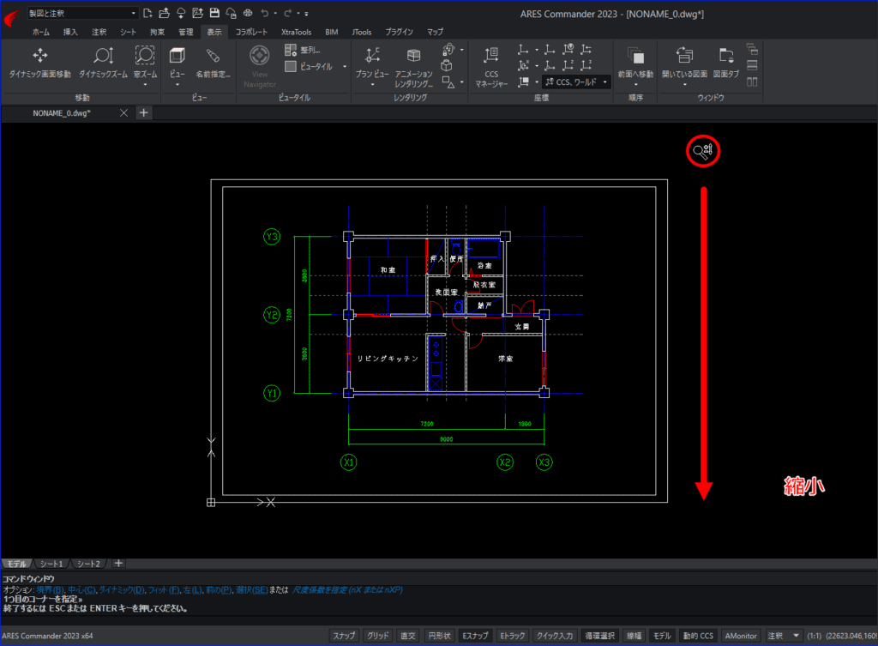Open the BIM ribbon tab

332,32
